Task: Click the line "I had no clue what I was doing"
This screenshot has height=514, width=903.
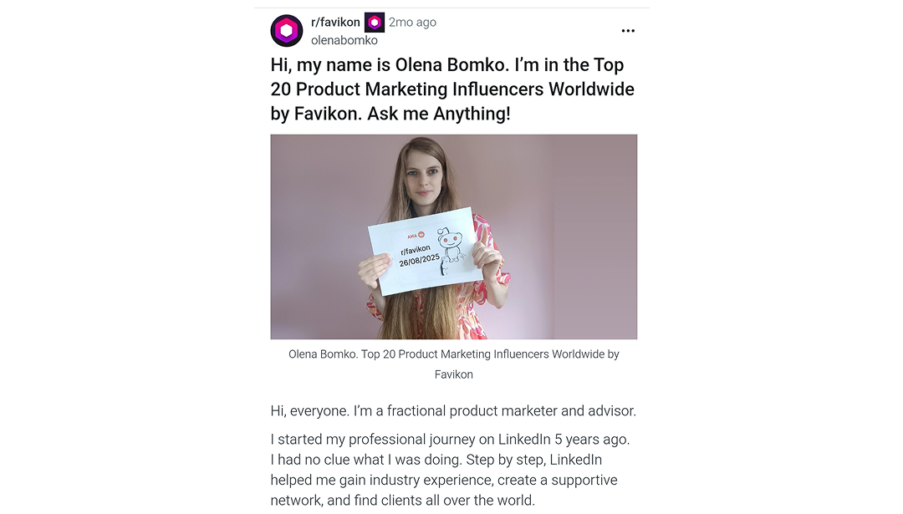Action: tap(436, 460)
